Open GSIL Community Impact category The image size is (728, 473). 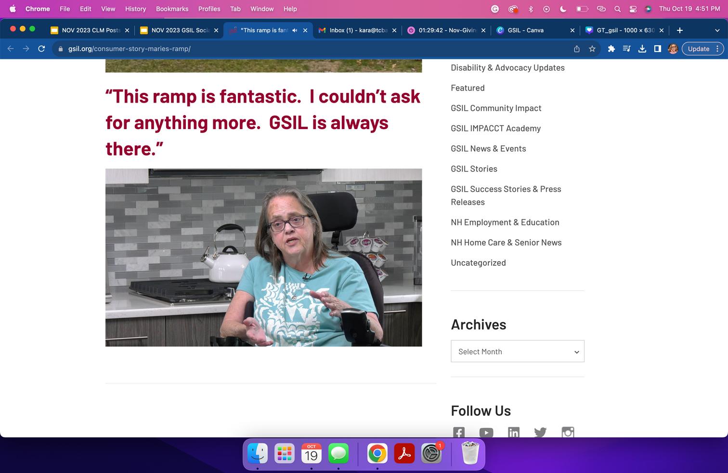point(496,108)
